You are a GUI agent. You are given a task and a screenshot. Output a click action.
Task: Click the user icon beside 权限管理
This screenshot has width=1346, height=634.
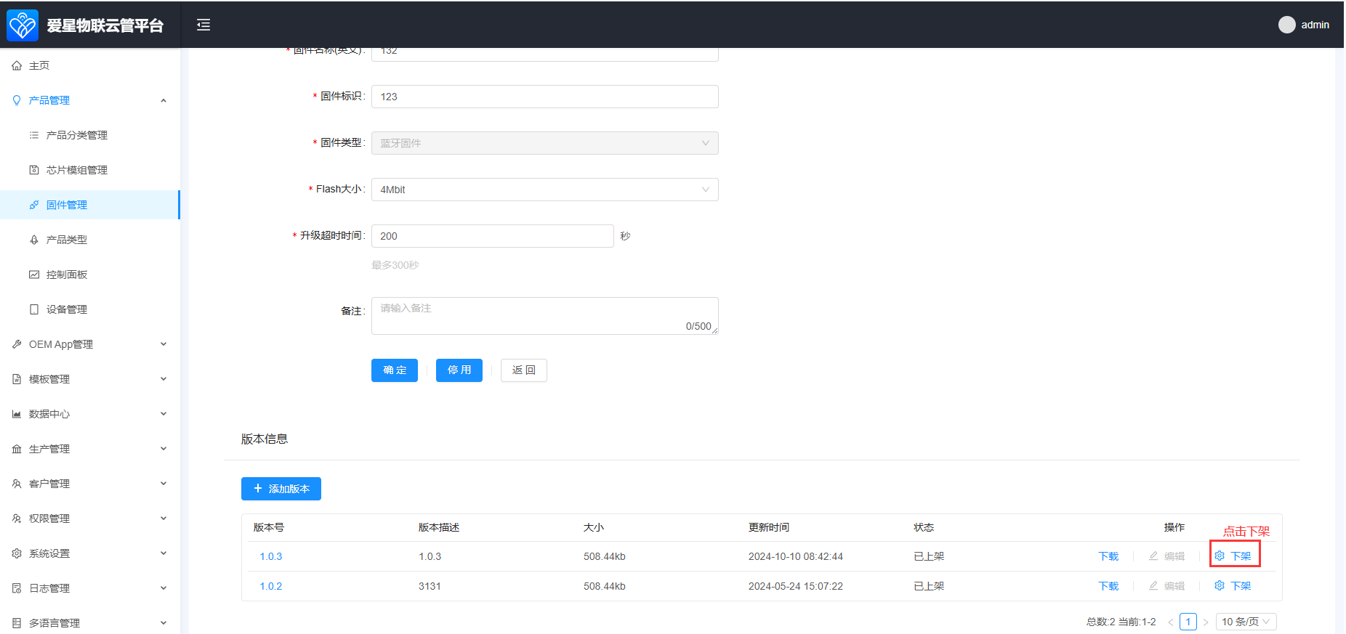tap(17, 519)
